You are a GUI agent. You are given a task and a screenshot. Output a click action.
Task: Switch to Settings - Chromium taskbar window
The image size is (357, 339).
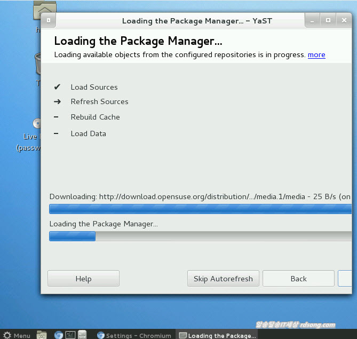[x=134, y=335]
